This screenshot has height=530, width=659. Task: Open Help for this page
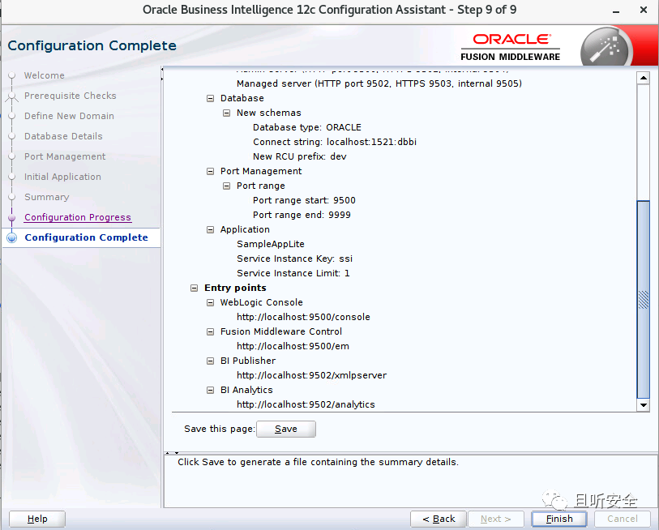[37, 519]
